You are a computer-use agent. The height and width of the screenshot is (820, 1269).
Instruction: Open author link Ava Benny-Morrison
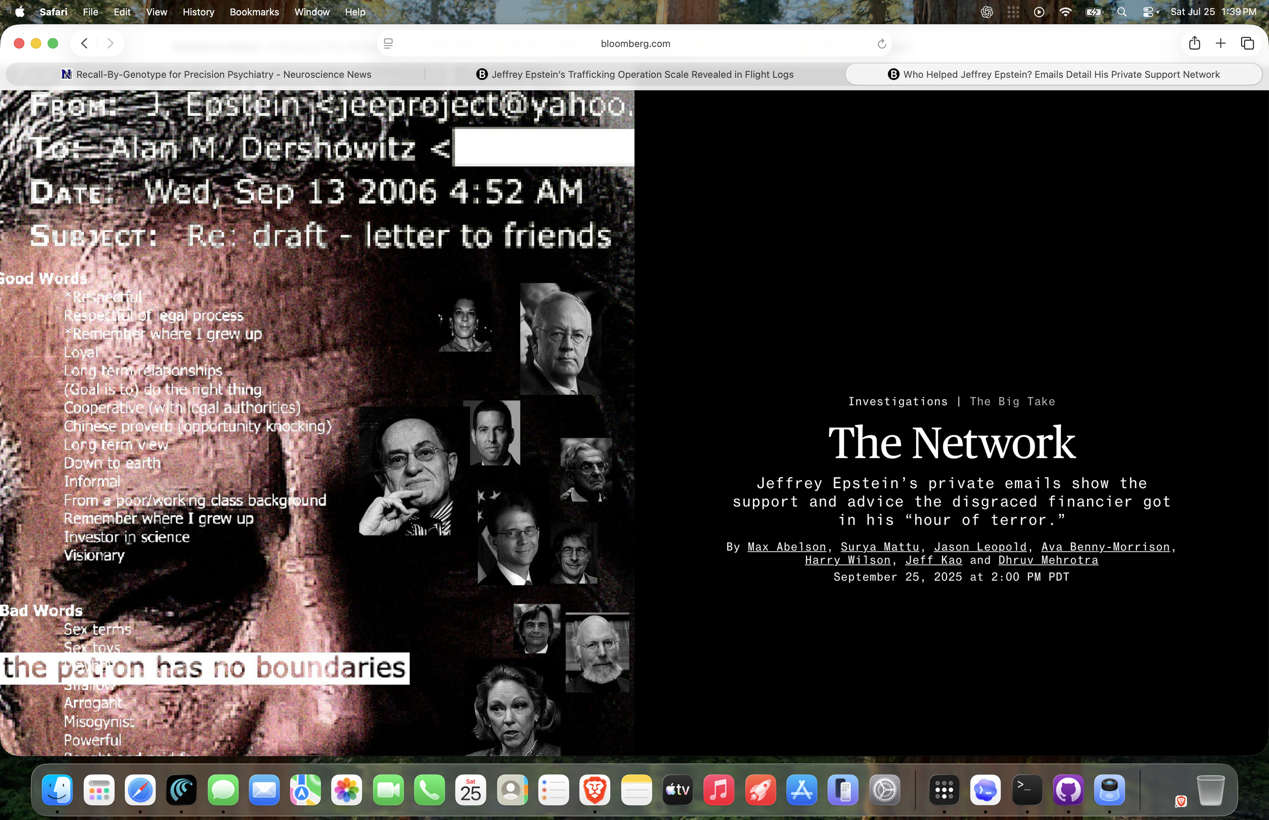[1106, 547]
